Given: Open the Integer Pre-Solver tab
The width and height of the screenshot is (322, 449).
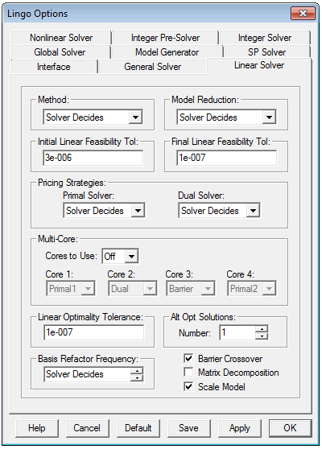Looking at the screenshot, I should tap(165, 38).
